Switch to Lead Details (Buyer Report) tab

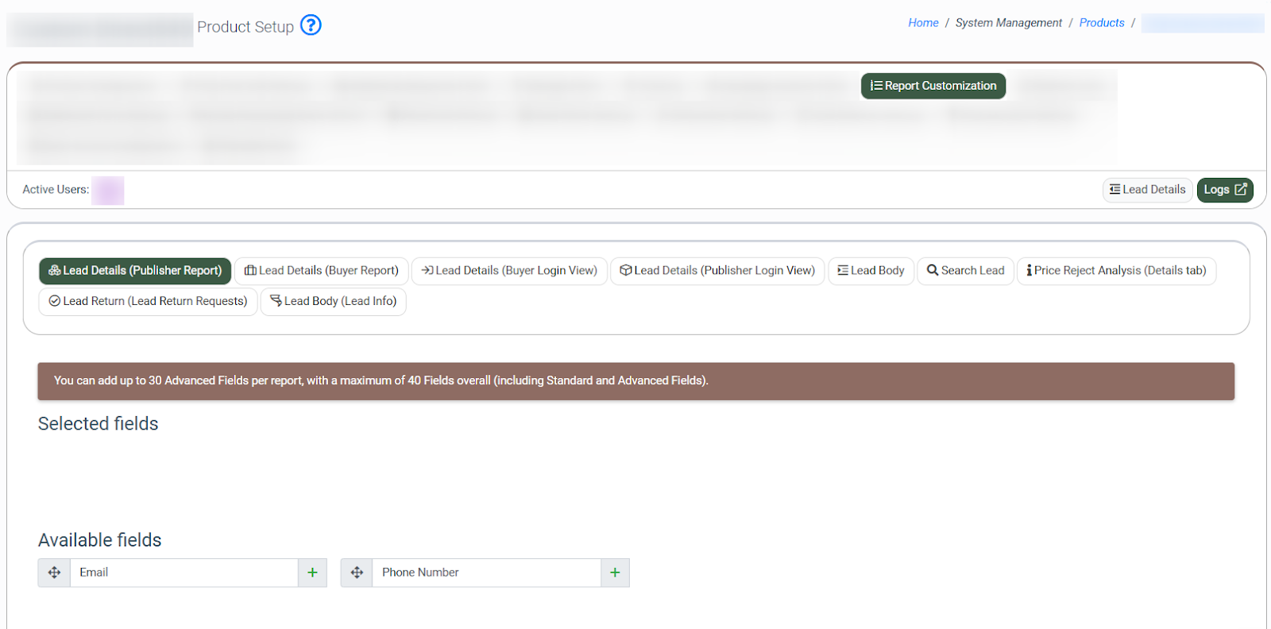pyautogui.click(x=322, y=271)
